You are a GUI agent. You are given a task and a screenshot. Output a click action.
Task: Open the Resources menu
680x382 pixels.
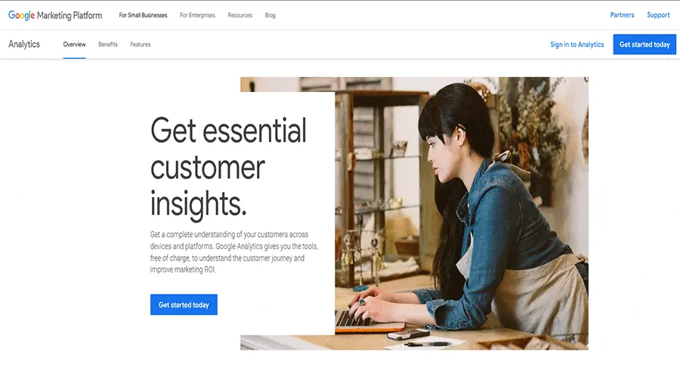pos(240,15)
